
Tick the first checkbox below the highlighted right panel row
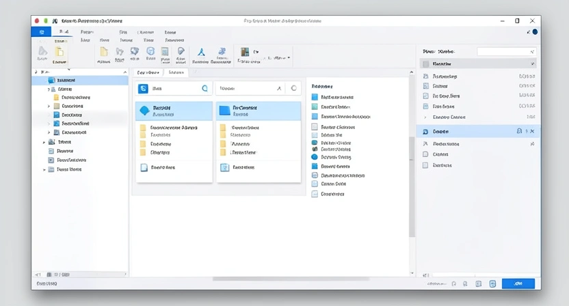(425, 154)
